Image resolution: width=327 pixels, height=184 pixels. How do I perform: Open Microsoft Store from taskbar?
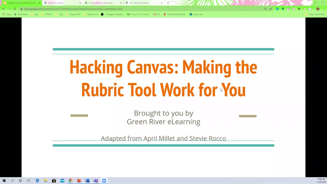[54, 181]
